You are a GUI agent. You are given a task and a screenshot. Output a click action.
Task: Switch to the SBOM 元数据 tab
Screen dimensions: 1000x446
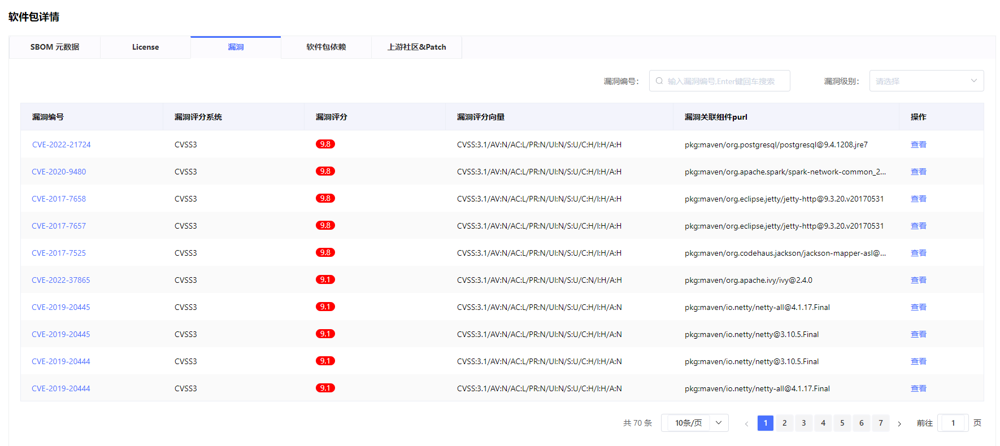click(x=55, y=47)
